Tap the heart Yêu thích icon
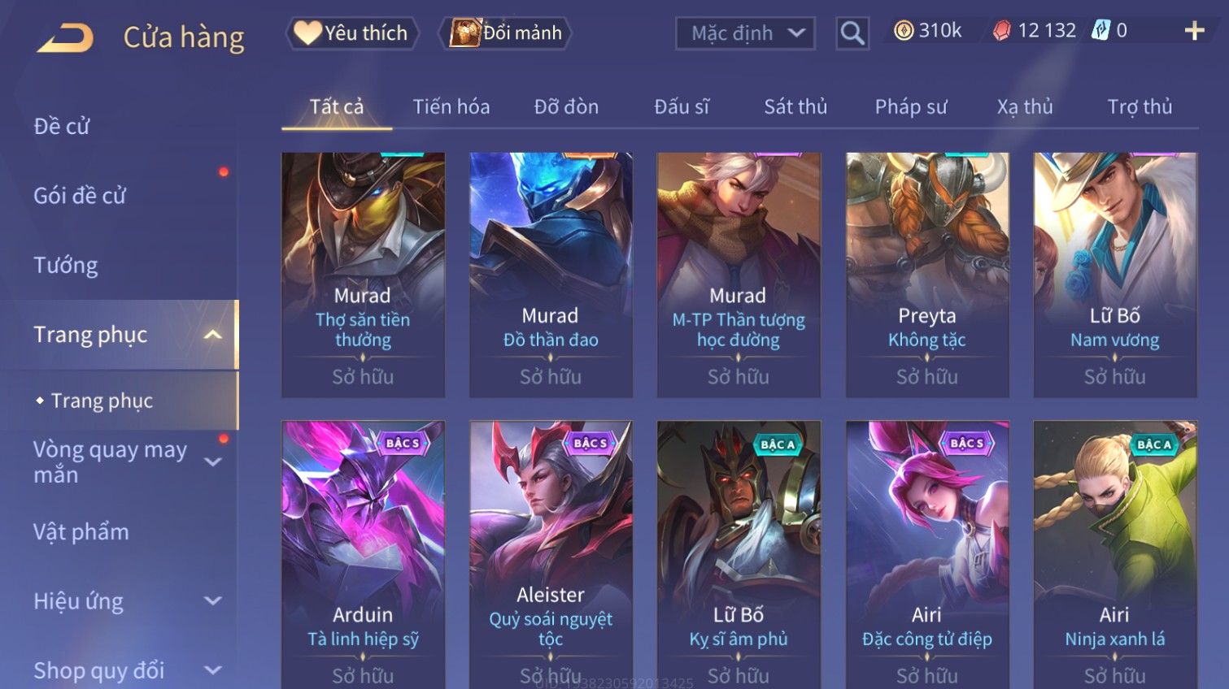The image size is (1229, 689). [307, 32]
